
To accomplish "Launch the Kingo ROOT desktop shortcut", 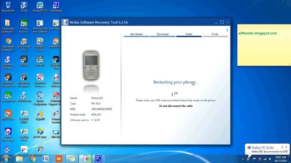I will 40,7.
